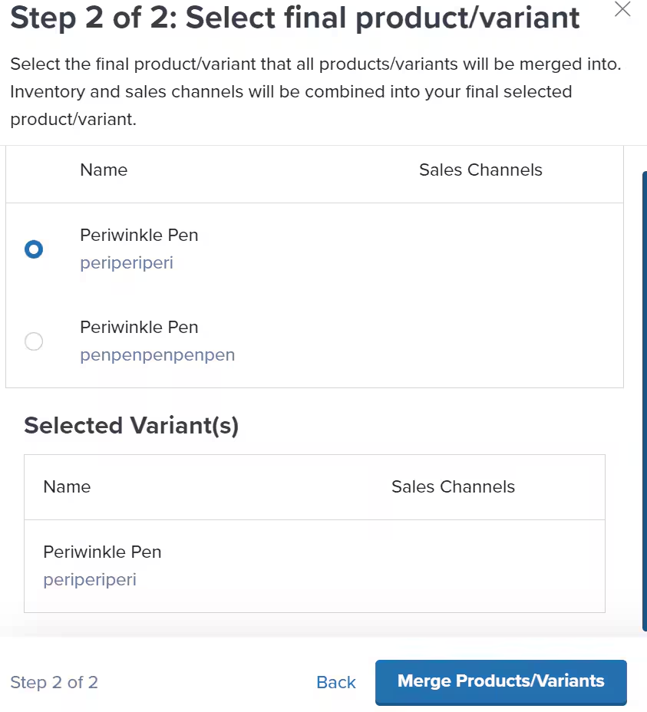Close the merge dialog with the X

pyautogui.click(x=623, y=10)
